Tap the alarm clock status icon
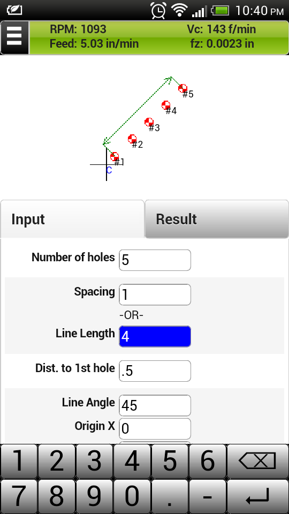Image resolution: width=289 pixels, height=514 pixels. 158,11
